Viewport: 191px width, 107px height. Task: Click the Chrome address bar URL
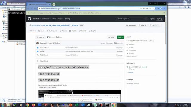(60, 8)
